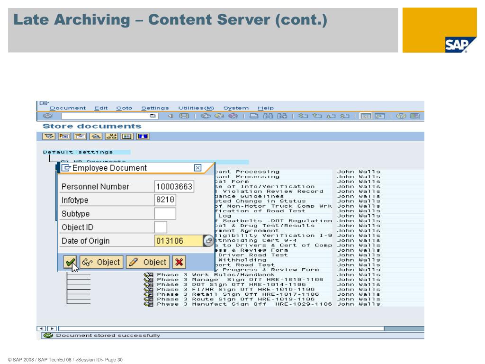Click the first application toolbar icon under Store documents
This screenshot has height=364, width=485.
pos(49,136)
